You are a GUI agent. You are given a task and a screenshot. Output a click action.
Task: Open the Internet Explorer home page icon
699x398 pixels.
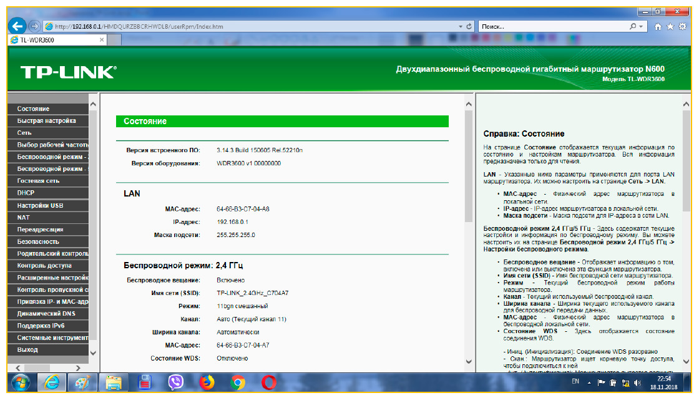point(658,27)
